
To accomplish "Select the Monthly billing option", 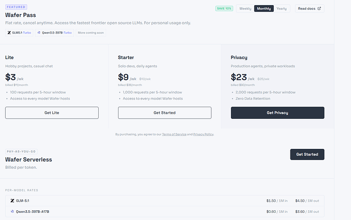I will 264,9.
